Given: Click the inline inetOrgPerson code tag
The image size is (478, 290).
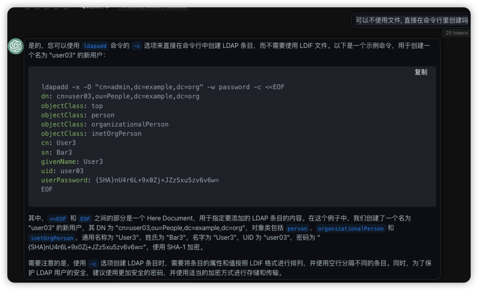Looking at the screenshot, I should [x=52, y=238].
